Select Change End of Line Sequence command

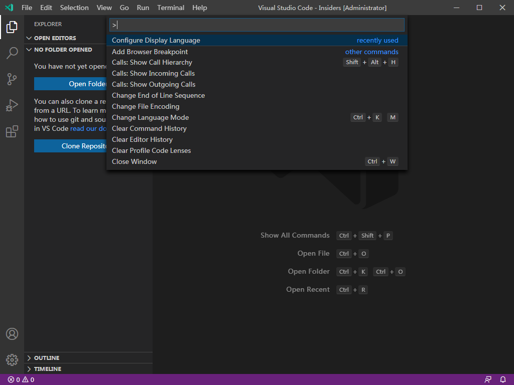(257, 96)
